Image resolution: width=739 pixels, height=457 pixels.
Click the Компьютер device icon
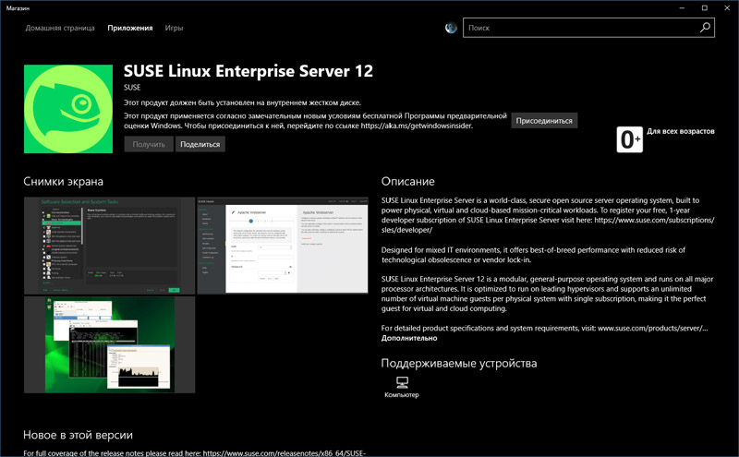coord(402,382)
